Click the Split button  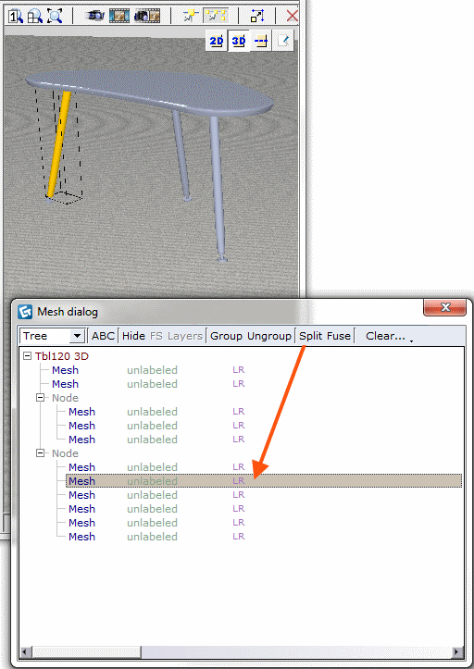(x=310, y=336)
